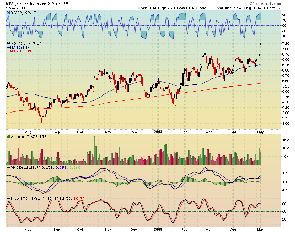Viewport: 295px width, 232px height.
Task: Click the RSI(2) 99.47 indicator label
Action: pyautogui.click(x=23, y=13)
